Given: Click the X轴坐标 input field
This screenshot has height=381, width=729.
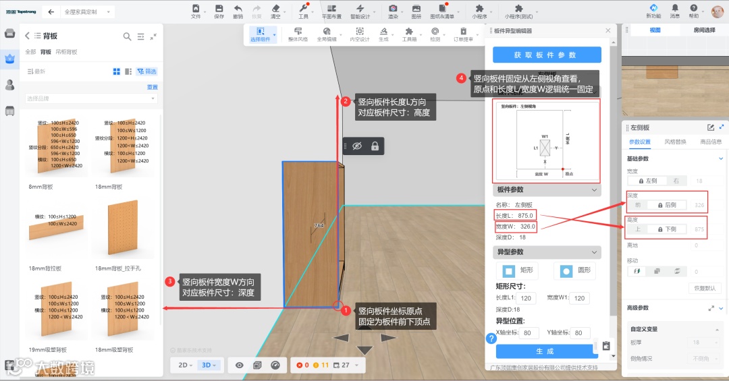Looking at the screenshot, I should 529,332.
